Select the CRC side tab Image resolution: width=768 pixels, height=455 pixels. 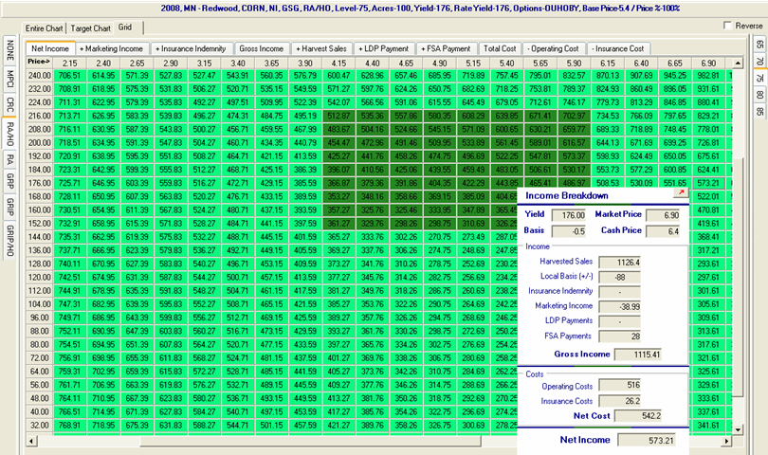(x=9, y=104)
